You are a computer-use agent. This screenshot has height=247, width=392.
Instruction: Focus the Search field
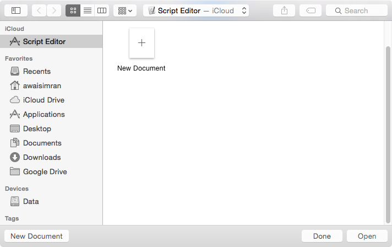pyautogui.click(x=357, y=10)
